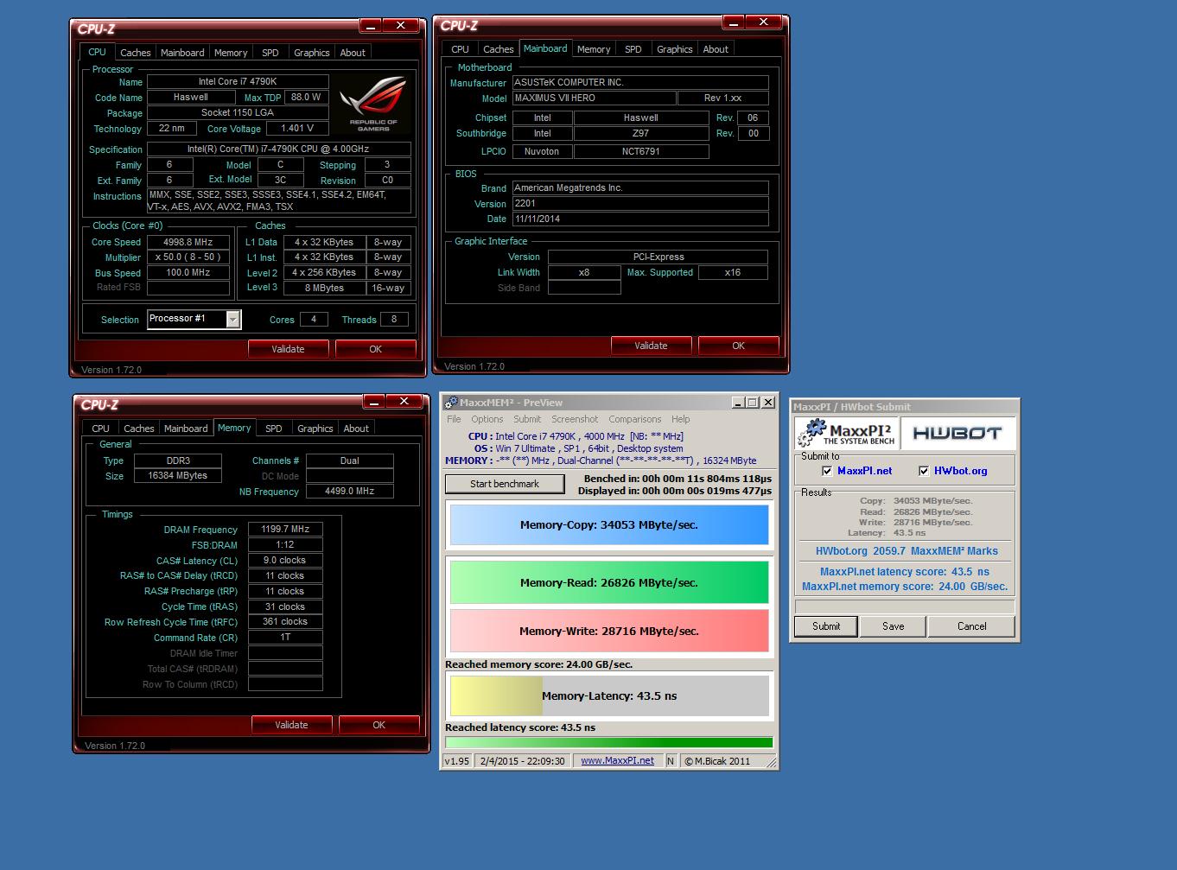Viewport: 1177px width, 870px height.
Task: Open the Processor #1 selection dropdown
Action: [233, 320]
